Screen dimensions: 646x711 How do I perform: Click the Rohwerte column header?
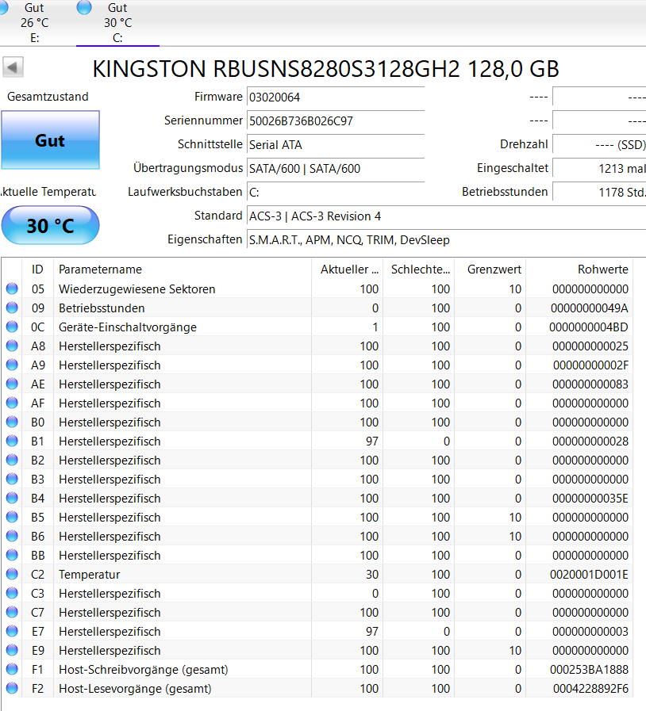coord(579,269)
